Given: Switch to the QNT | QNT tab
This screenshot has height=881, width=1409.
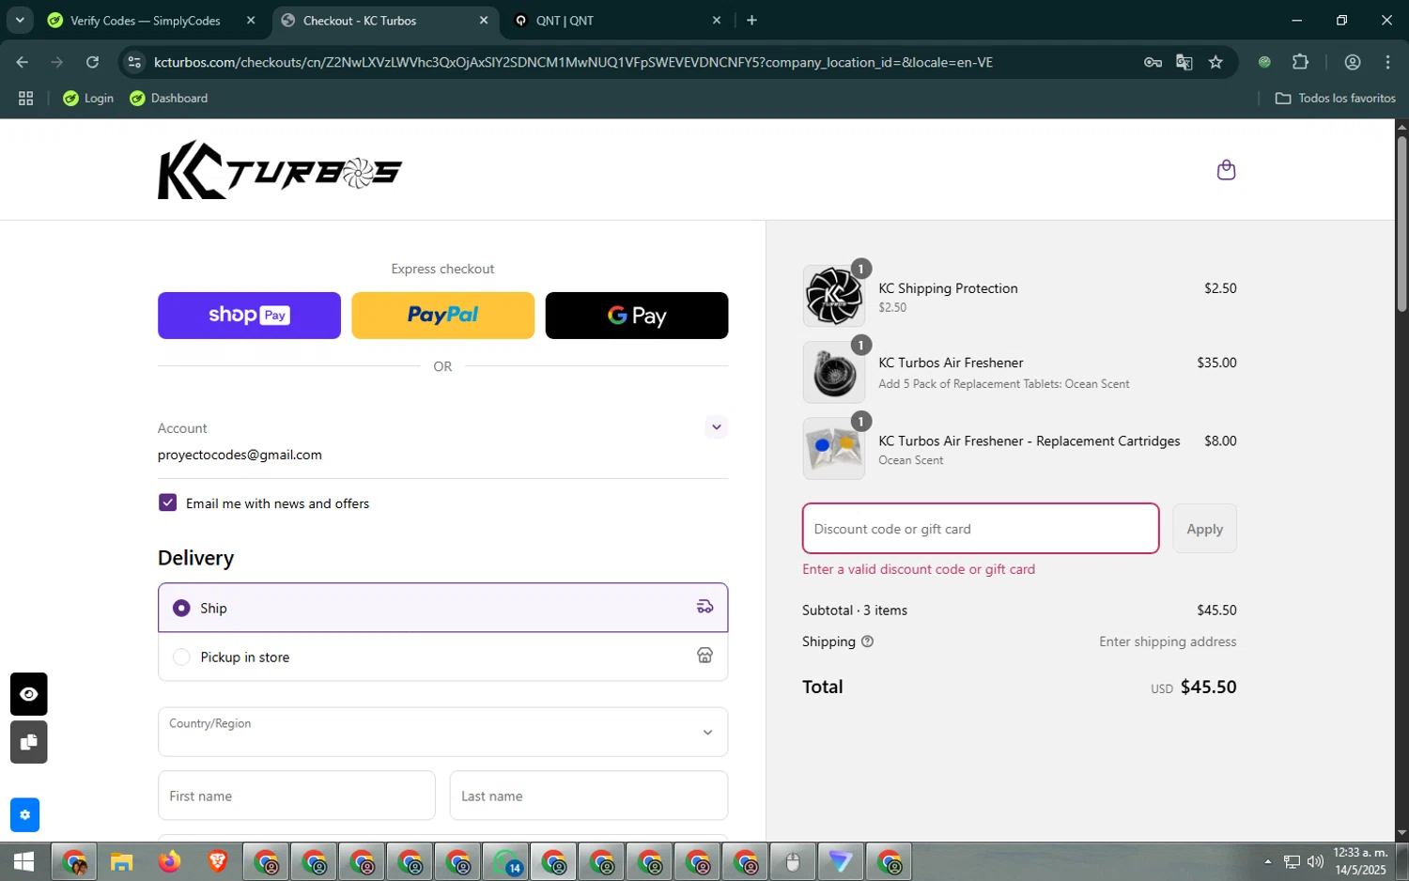Looking at the screenshot, I should (x=565, y=20).
